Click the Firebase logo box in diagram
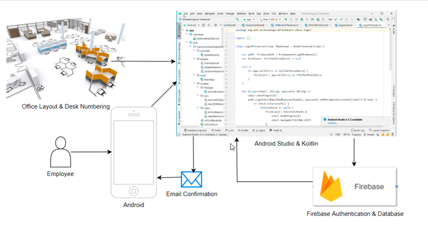 point(355,187)
